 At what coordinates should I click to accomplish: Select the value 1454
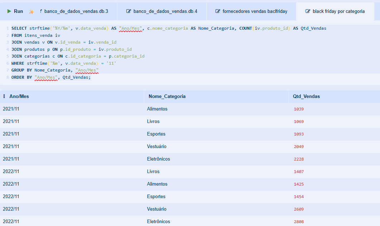click(x=299, y=197)
